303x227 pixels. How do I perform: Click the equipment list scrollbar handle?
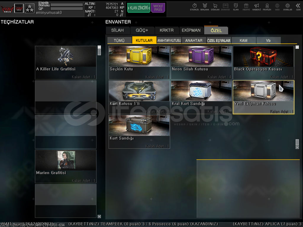coord(99,52)
